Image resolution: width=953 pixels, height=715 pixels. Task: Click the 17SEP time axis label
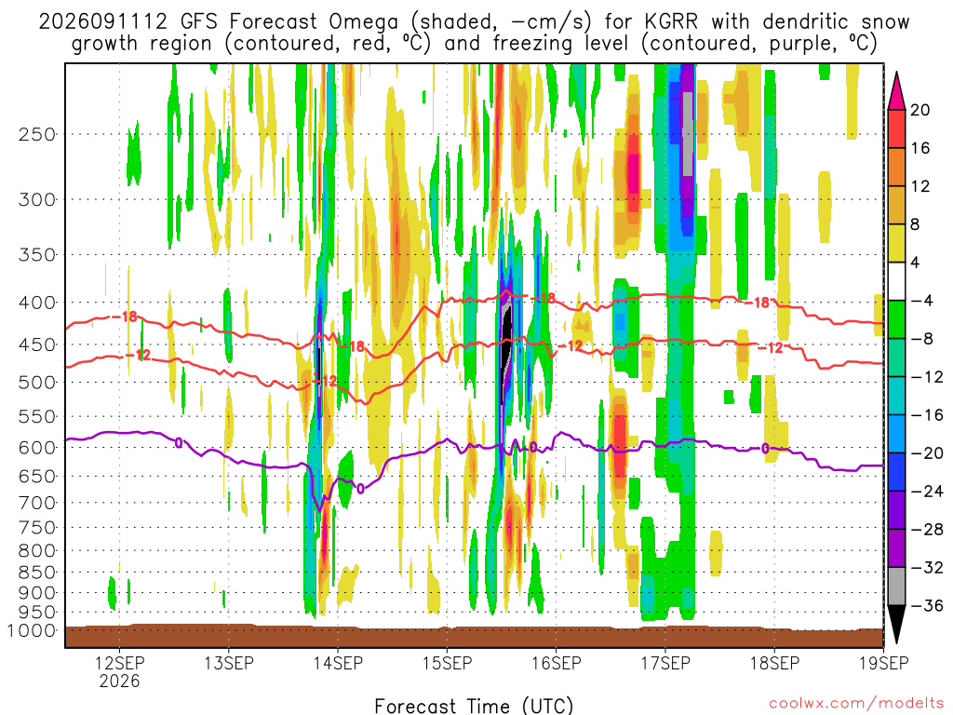665,663
